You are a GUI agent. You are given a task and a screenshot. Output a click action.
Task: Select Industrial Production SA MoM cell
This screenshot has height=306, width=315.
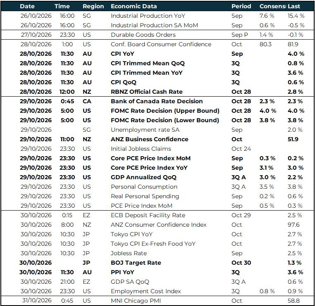[x=154, y=25]
